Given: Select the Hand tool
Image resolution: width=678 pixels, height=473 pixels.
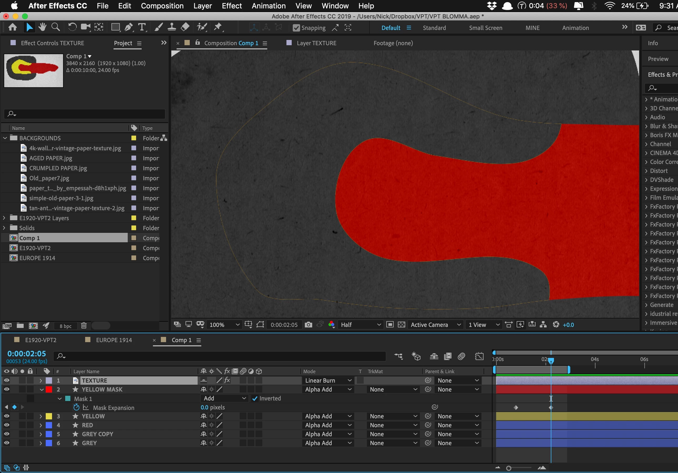Looking at the screenshot, I should (x=42, y=27).
